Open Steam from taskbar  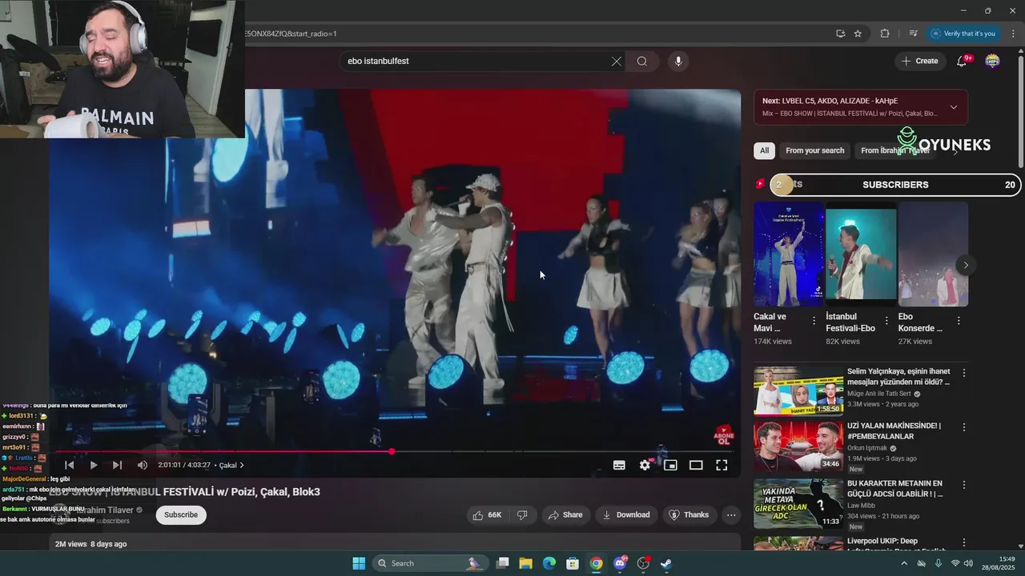click(666, 563)
